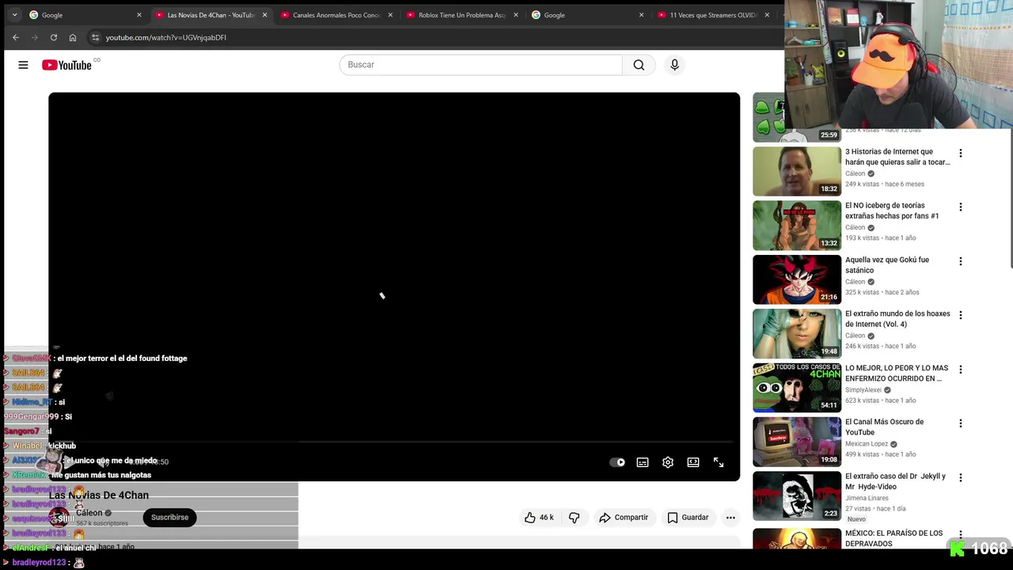Viewport: 1013px width, 570px height.
Task: Open options for 3 Historias de Internet video
Action: (x=961, y=153)
